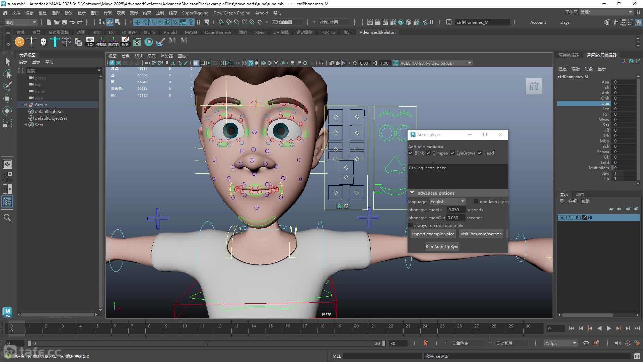Open the AdvancedSkeleton orange A shelf icon
The width and height of the screenshot is (643, 362).
point(20,42)
